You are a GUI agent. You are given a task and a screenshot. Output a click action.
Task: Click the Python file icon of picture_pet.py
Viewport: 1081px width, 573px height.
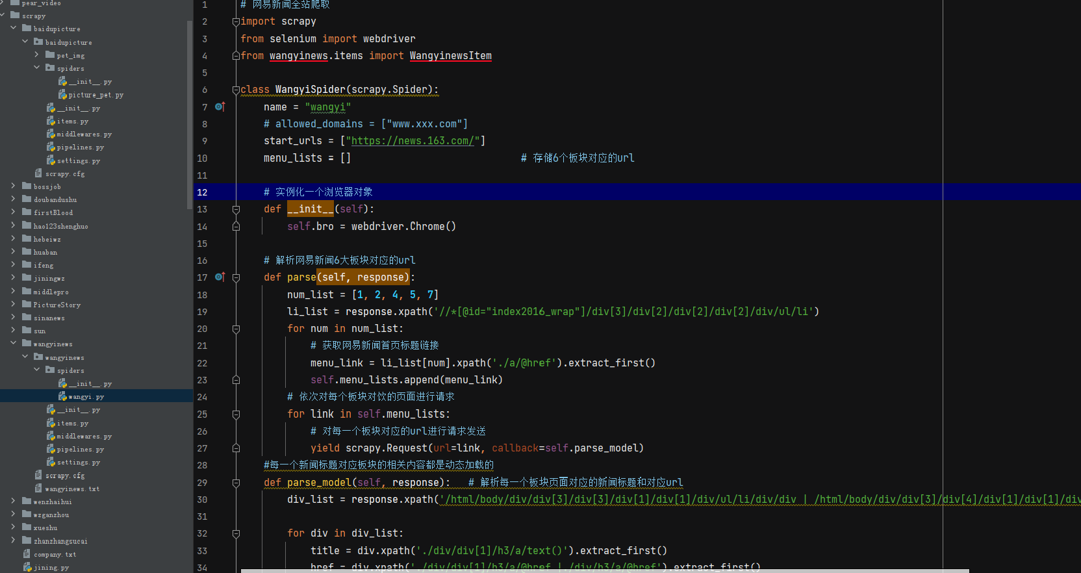pyautogui.click(x=62, y=95)
